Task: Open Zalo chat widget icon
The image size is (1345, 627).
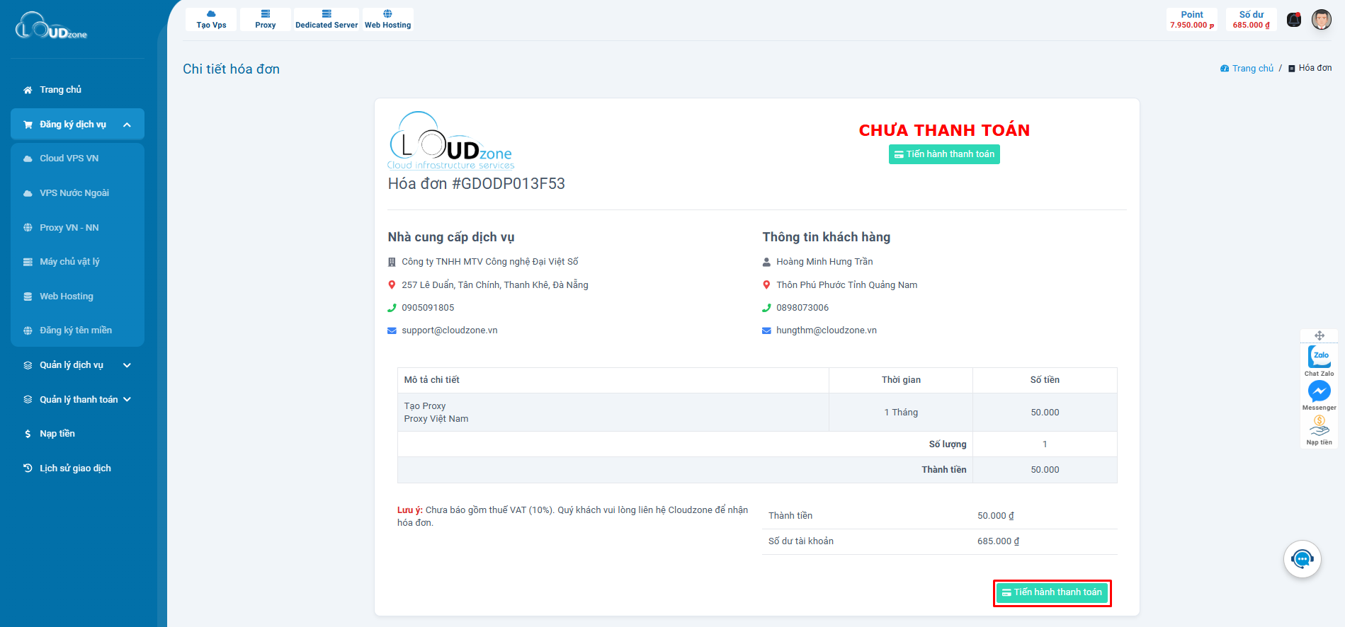Action: (1319, 357)
